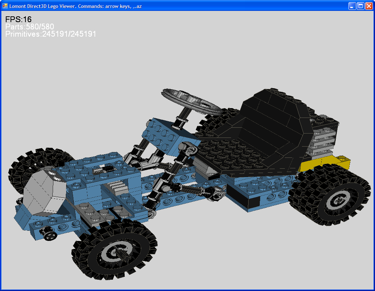Click the Primitives count overlay text
Image resolution: width=375 pixels, height=291 pixels.
pos(51,34)
